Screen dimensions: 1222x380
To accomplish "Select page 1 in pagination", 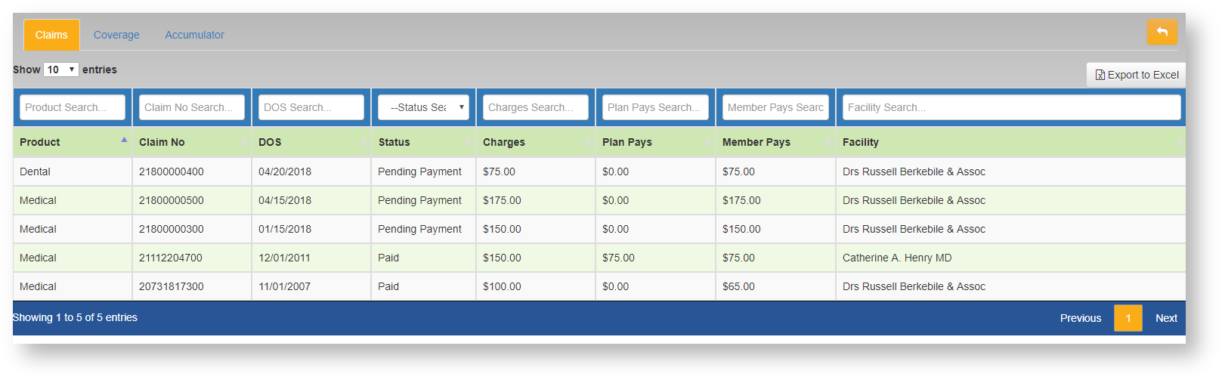I will [x=1128, y=318].
